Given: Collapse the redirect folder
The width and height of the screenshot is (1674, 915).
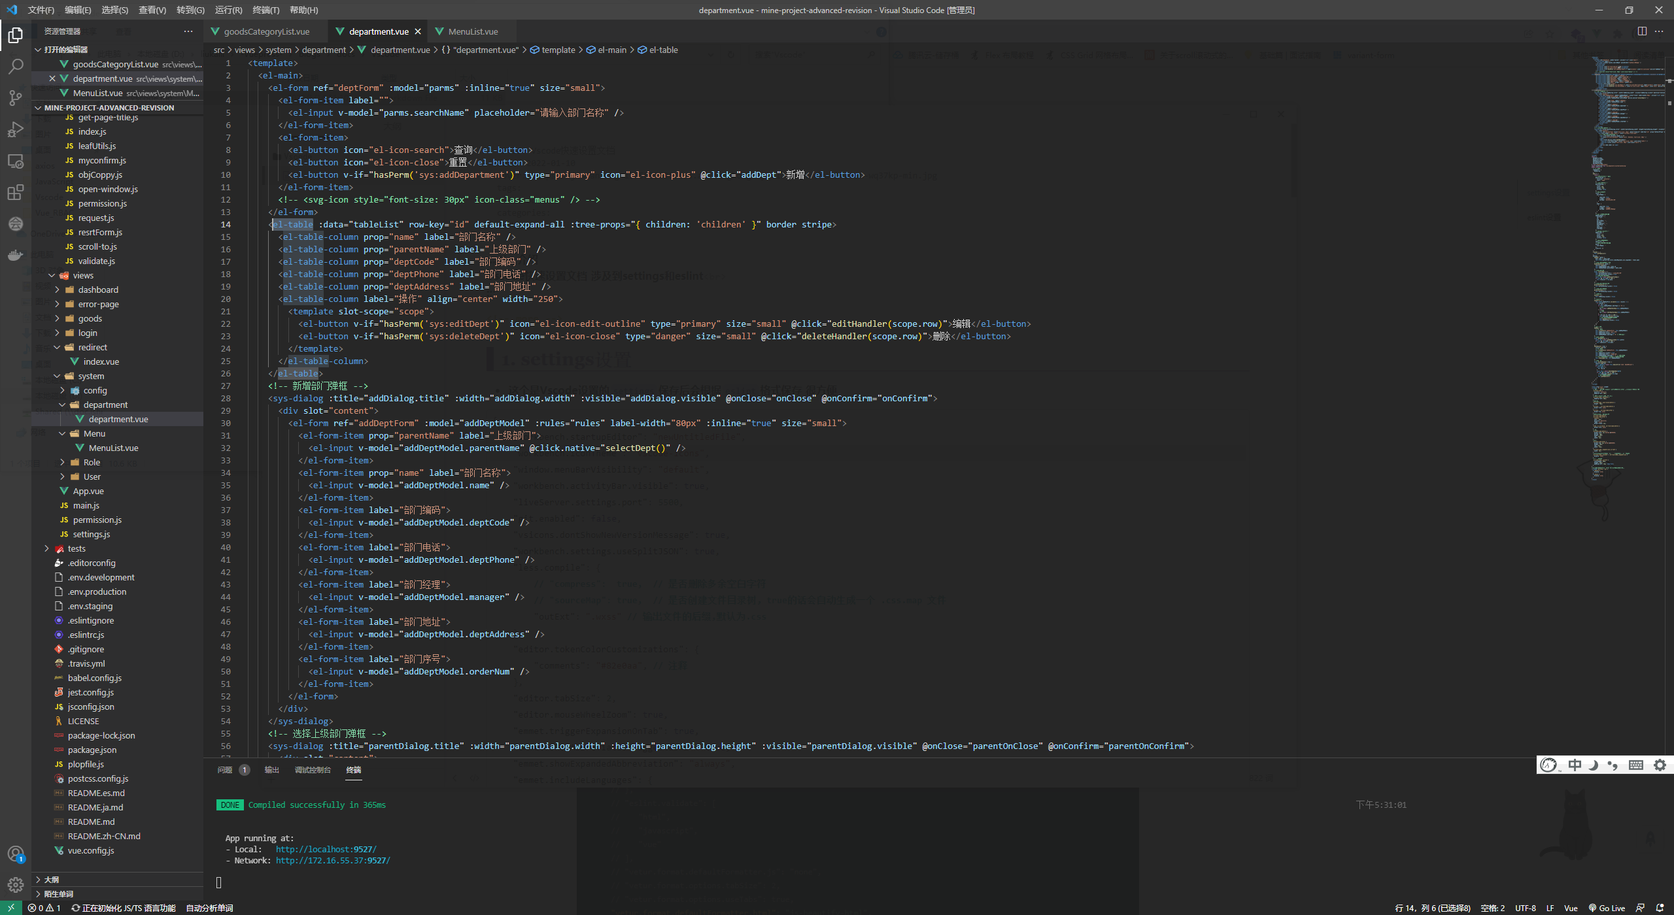Looking at the screenshot, I should 57,347.
